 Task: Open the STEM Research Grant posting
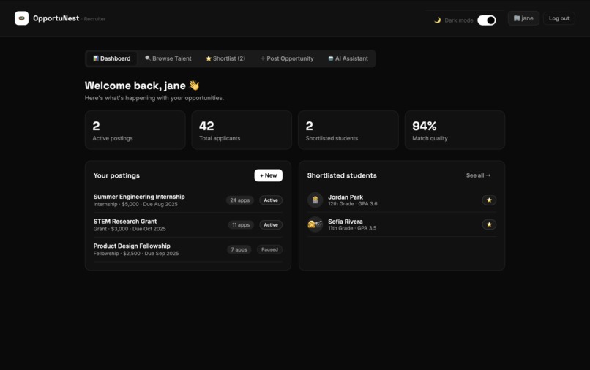pos(125,221)
